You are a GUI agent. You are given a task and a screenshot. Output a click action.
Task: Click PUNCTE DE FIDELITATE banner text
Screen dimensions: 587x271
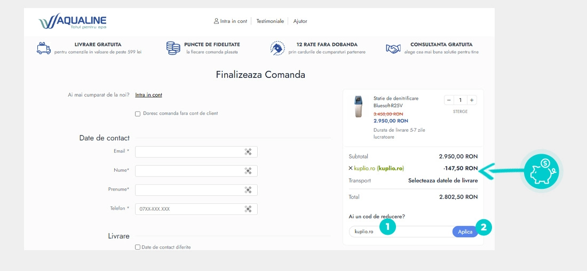pos(212,44)
